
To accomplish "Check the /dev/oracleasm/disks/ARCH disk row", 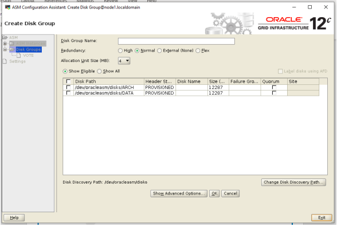I will [x=68, y=87].
